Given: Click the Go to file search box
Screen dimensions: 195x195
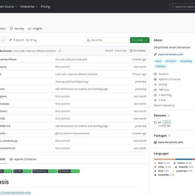Looking at the screenshot, I should click(x=106, y=40).
